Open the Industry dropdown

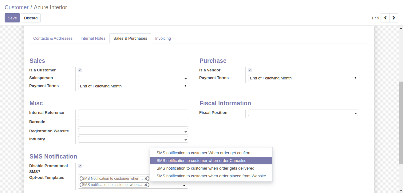coord(133,139)
